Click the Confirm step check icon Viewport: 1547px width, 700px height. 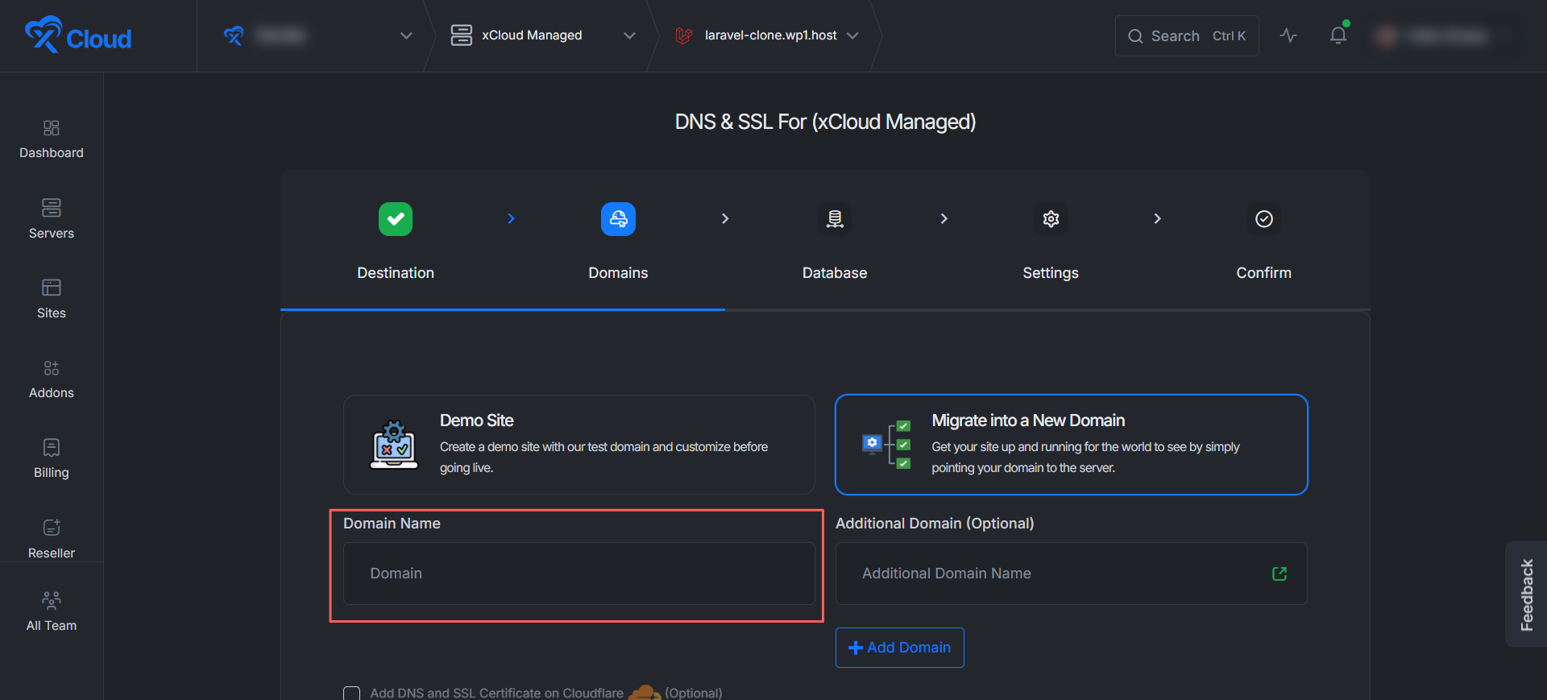point(1264,219)
